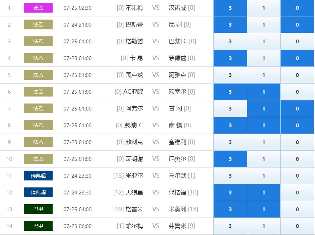Select draw (1) for 敦刻克 vs 奎维利

(x=263, y=142)
